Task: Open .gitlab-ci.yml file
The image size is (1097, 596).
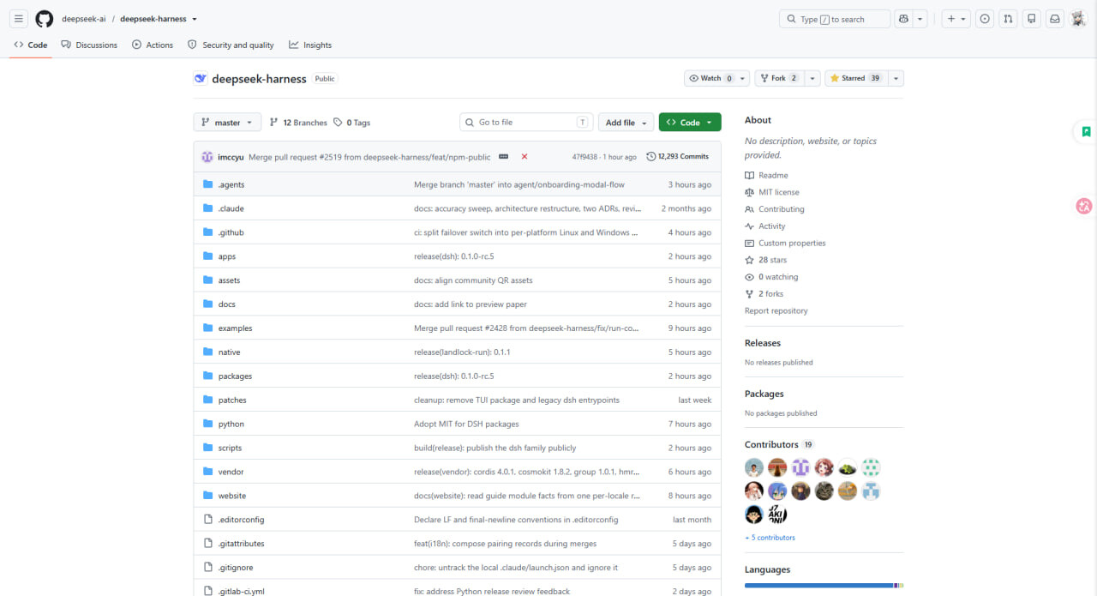Action: (242, 592)
